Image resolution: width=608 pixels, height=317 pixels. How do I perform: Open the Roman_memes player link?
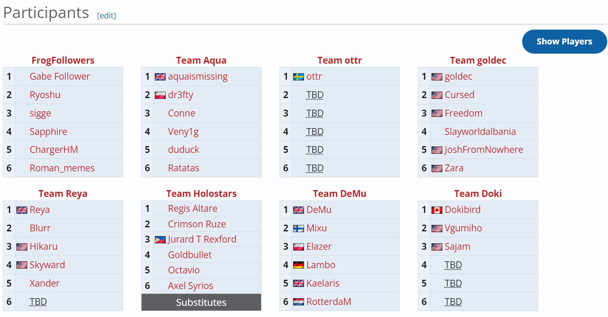[62, 168]
